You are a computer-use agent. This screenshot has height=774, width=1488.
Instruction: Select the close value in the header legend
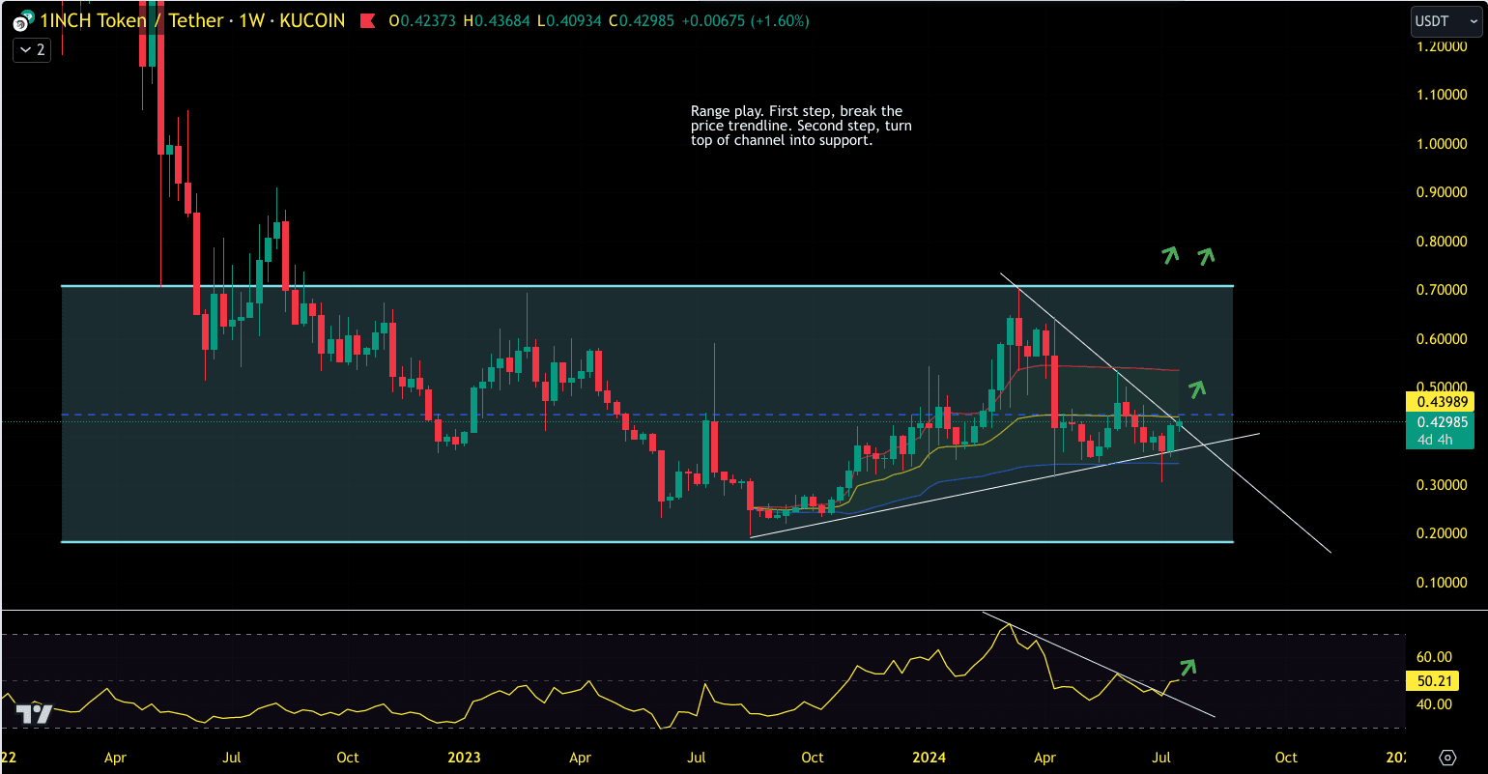coord(648,21)
